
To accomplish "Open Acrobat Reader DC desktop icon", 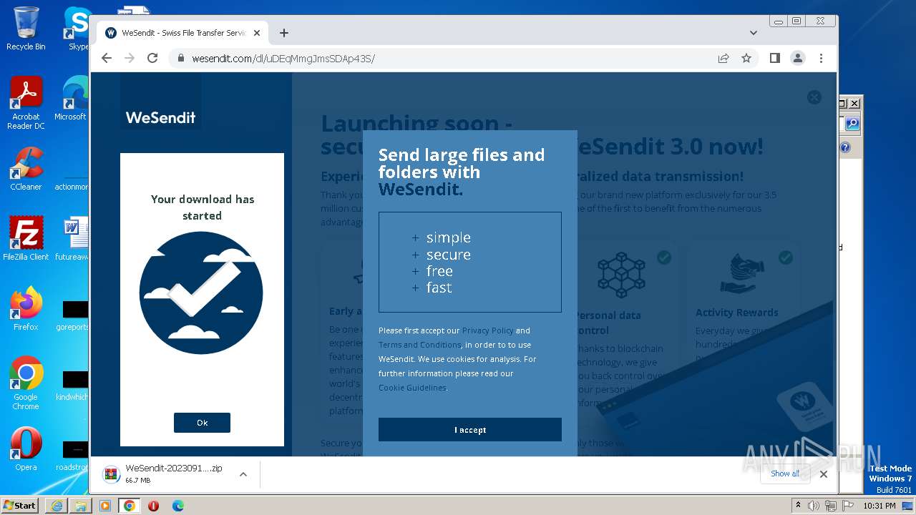I will click(x=26, y=103).
